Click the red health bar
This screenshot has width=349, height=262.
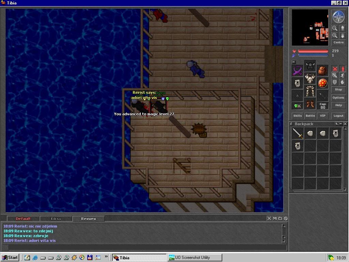(x=313, y=51)
